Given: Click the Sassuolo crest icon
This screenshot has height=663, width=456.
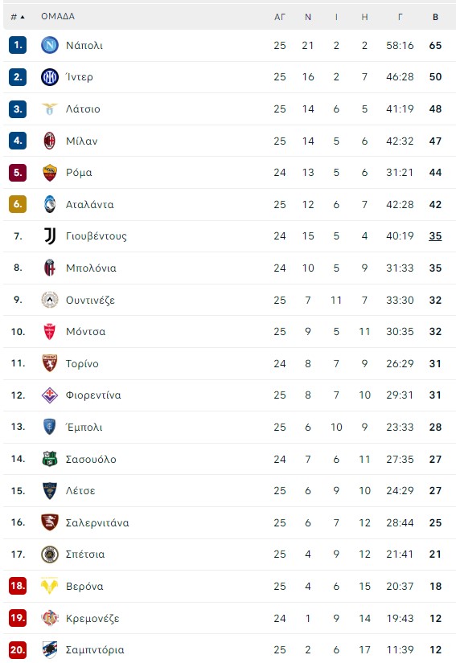Looking at the screenshot, I should click(50, 459).
